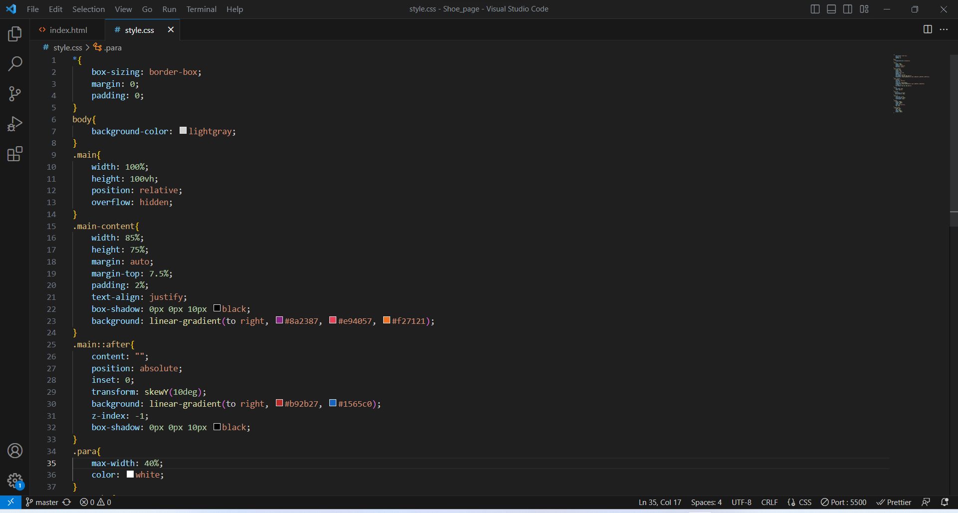Open the remote window indicator
This screenshot has width=958, height=513.
pos(10,502)
